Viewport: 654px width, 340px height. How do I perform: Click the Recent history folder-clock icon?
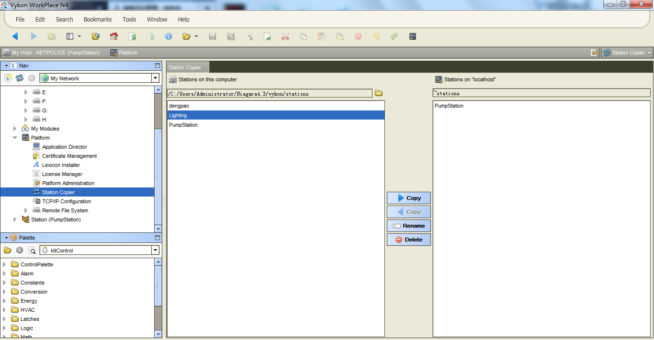click(x=95, y=36)
